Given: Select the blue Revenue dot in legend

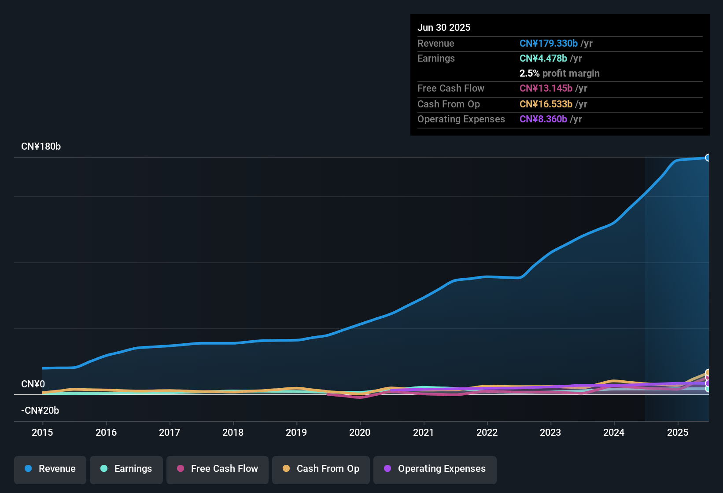Looking at the screenshot, I should pyautogui.click(x=28, y=469).
